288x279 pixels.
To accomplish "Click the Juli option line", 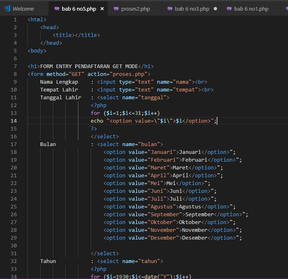I will pyautogui.click(x=160, y=199).
